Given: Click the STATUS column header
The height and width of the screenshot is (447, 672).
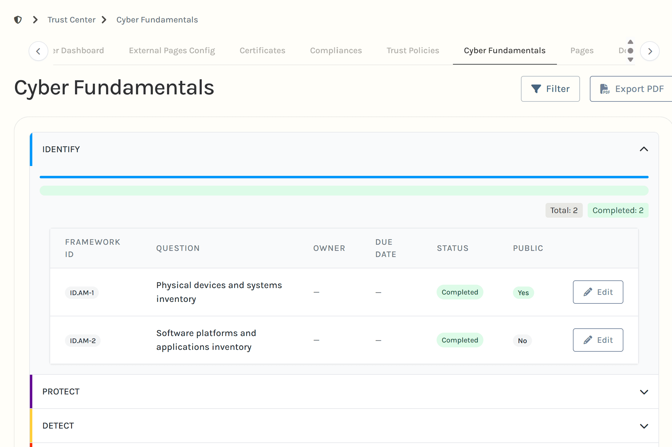Looking at the screenshot, I should click(453, 248).
